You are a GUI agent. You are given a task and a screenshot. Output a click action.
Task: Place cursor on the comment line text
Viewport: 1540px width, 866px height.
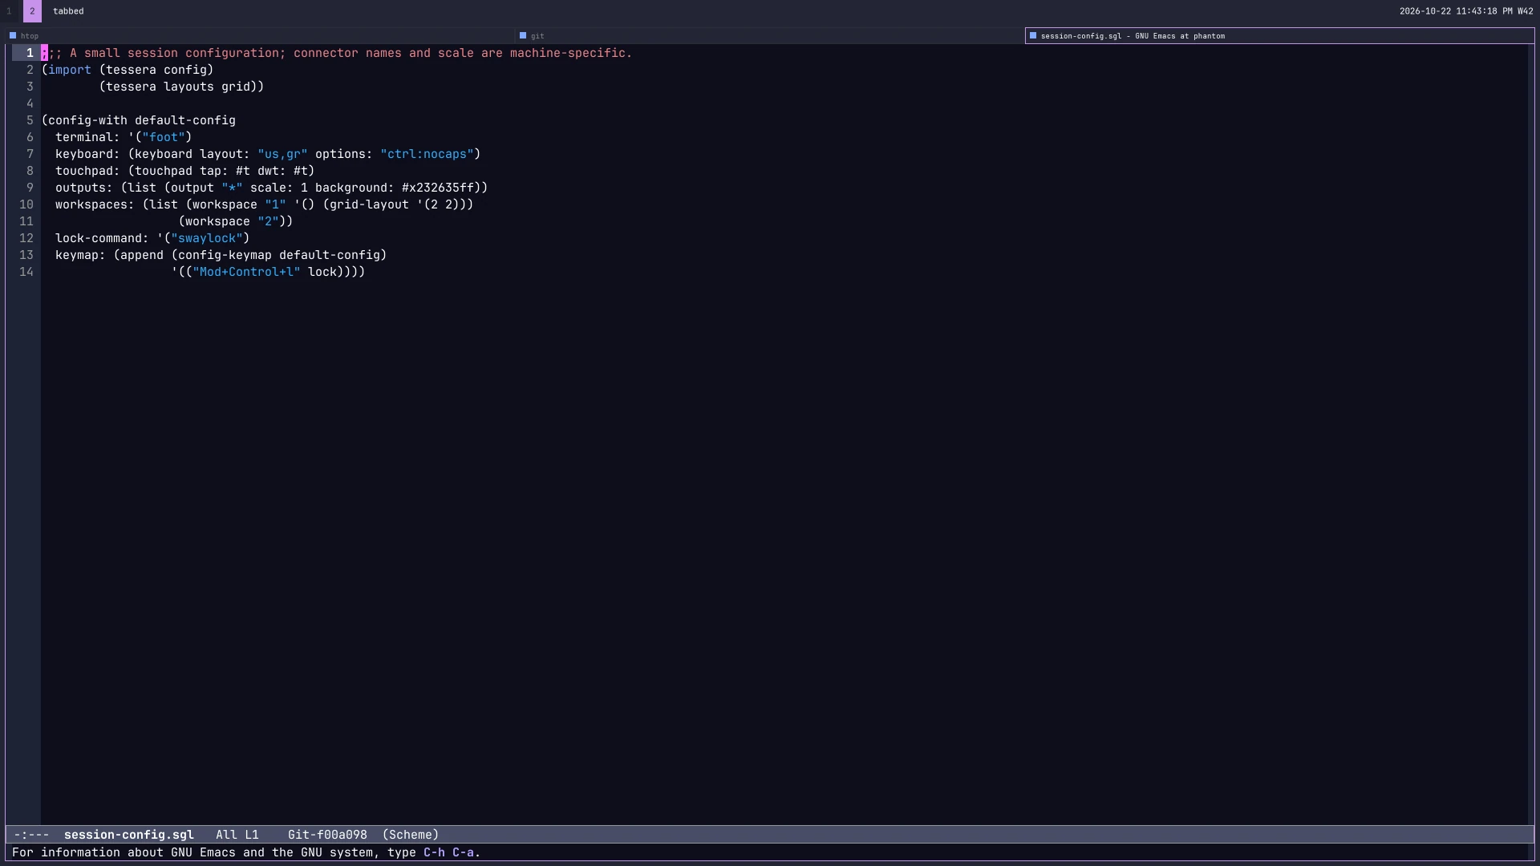[x=337, y=53]
